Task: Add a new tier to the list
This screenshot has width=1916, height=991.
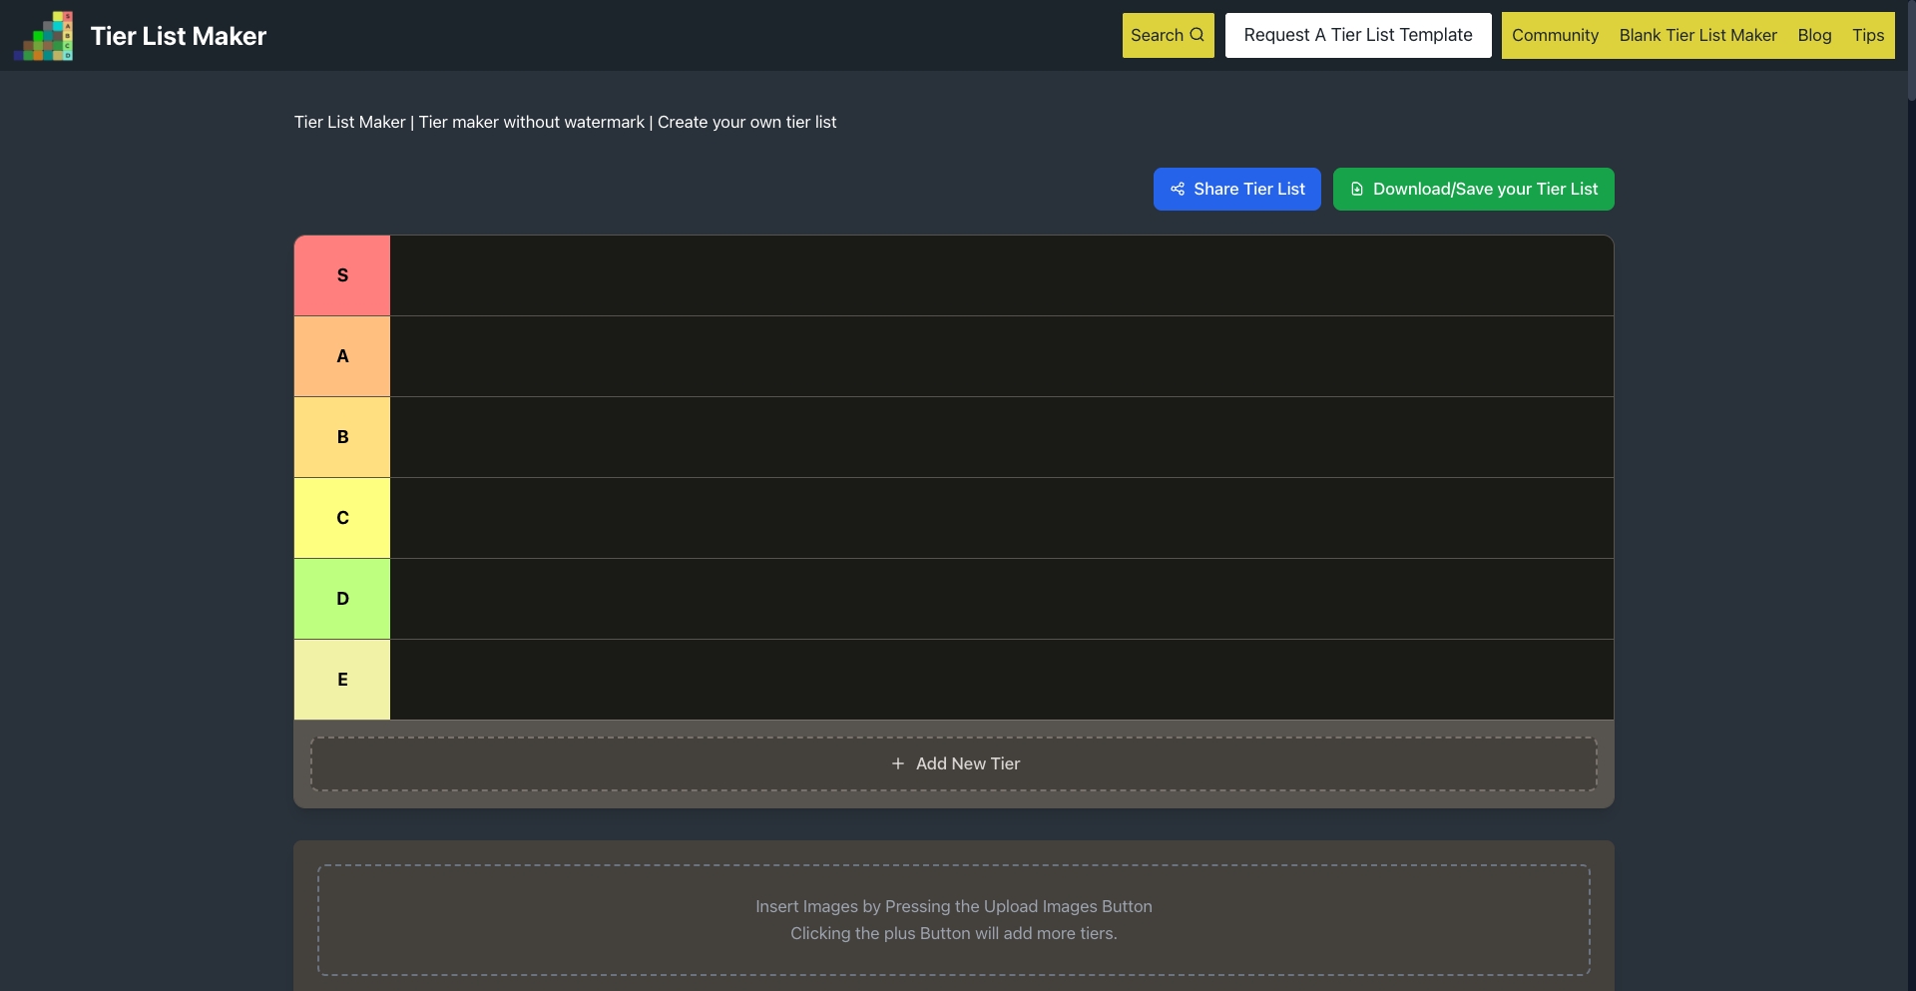Action: (x=954, y=763)
